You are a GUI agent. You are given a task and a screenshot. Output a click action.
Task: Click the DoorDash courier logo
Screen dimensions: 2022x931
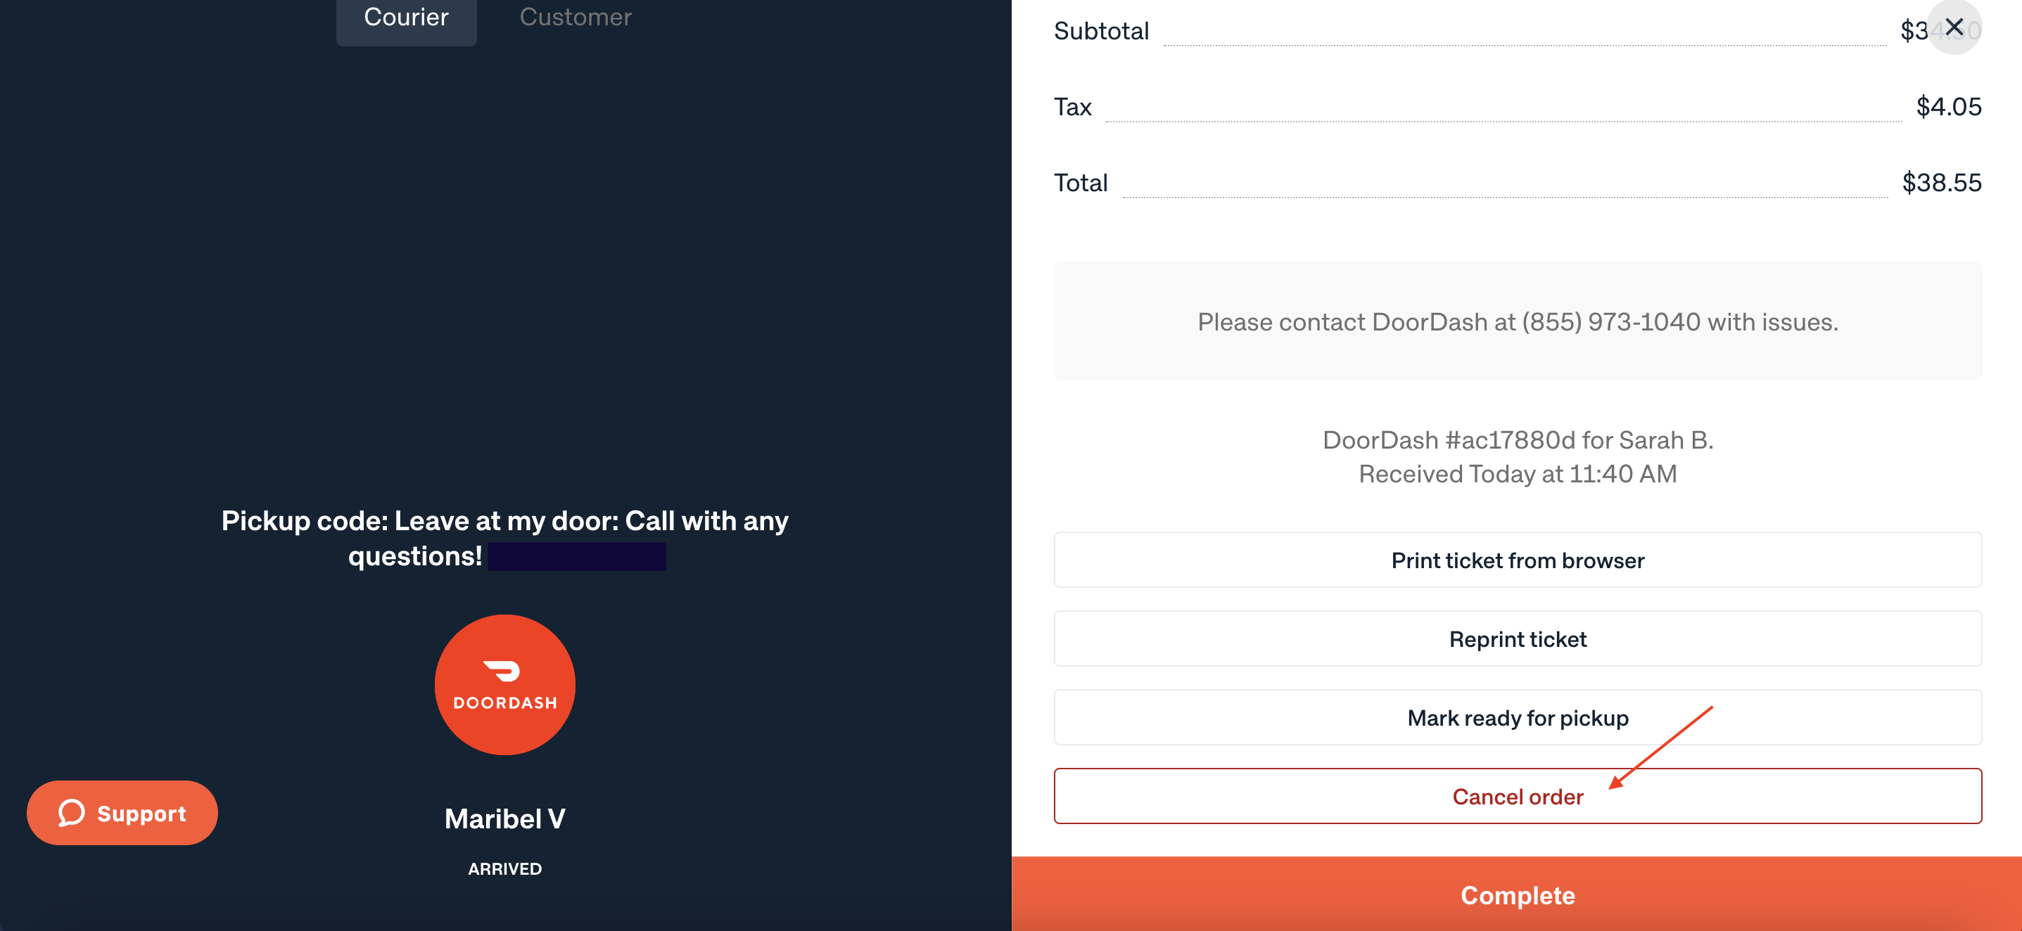(x=504, y=685)
